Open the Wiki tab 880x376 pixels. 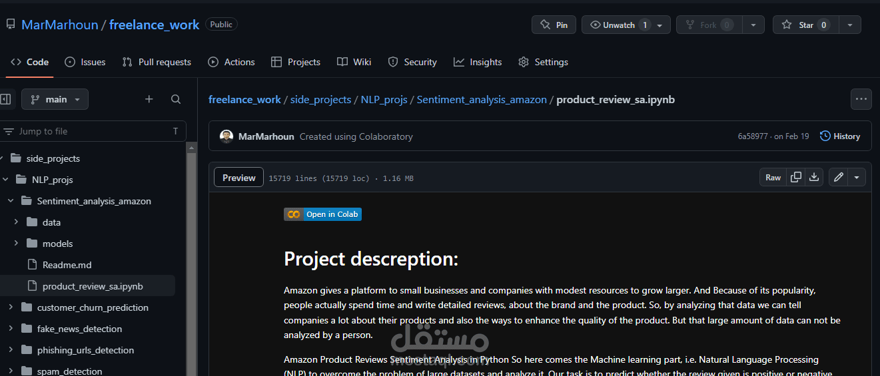354,62
